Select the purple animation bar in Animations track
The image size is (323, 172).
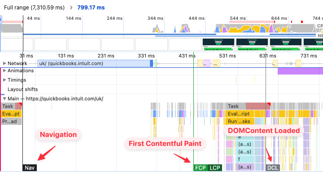click(300, 71)
